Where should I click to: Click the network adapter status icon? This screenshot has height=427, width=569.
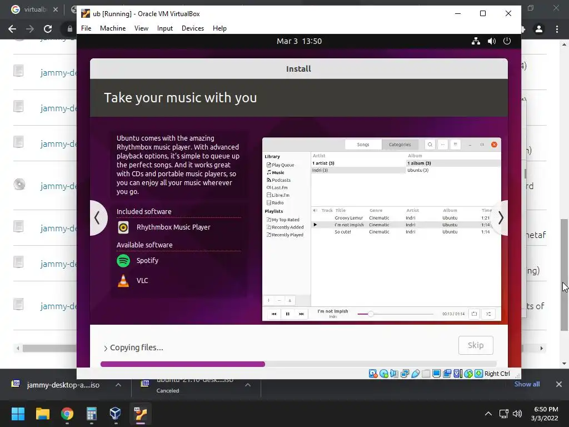pos(405,374)
